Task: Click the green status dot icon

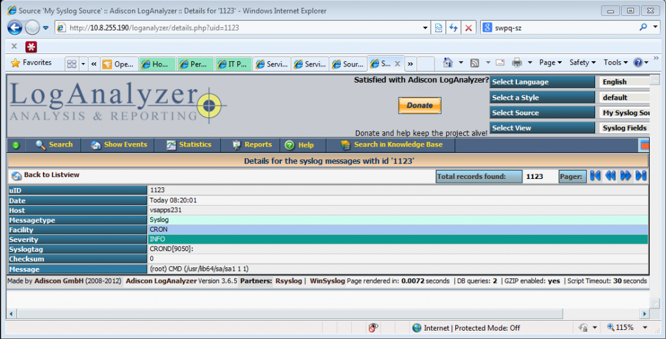Action: pos(16,146)
